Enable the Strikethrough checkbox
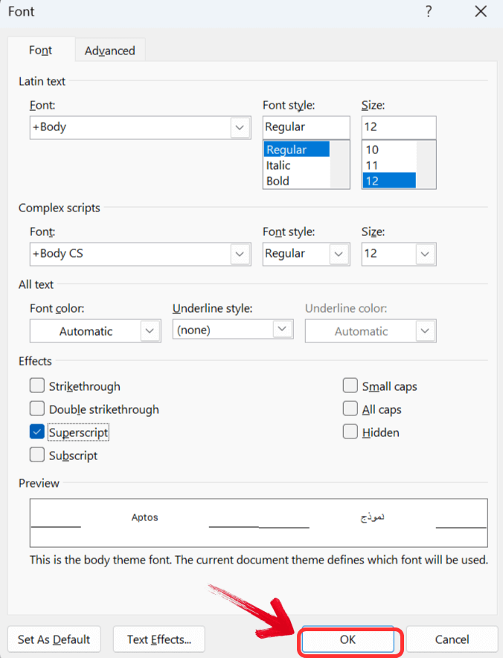The width and height of the screenshot is (503, 658). coord(37,386)
